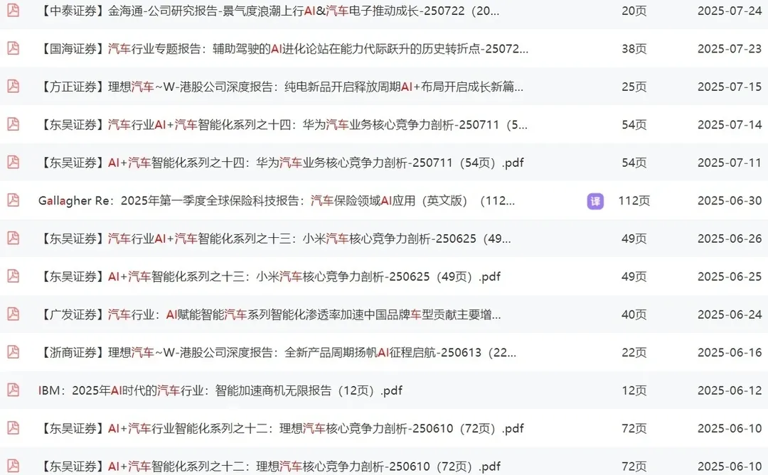Click the PDF icon beside the IBM report

12,390
